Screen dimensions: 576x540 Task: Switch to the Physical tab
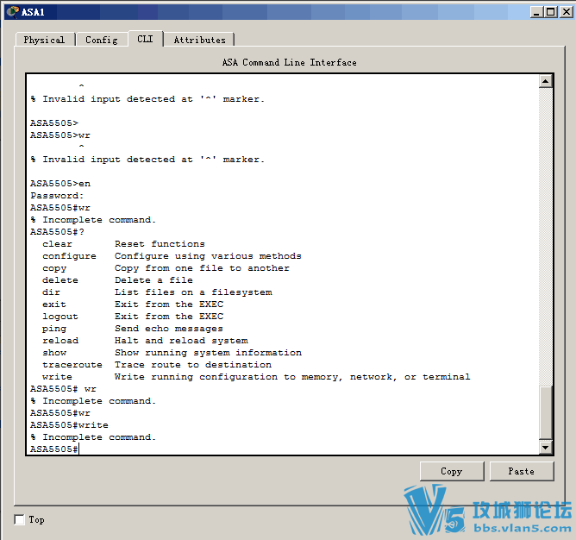[45, 40]
